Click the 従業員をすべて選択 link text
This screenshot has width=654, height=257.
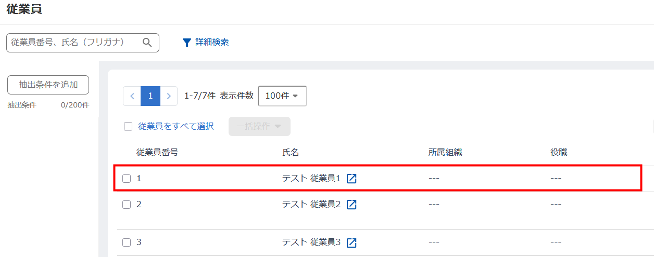coord(176,126)
